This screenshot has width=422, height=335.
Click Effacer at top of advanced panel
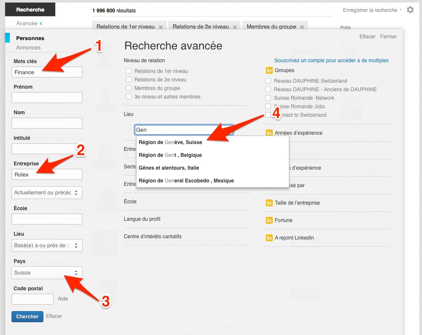(368, 37)
